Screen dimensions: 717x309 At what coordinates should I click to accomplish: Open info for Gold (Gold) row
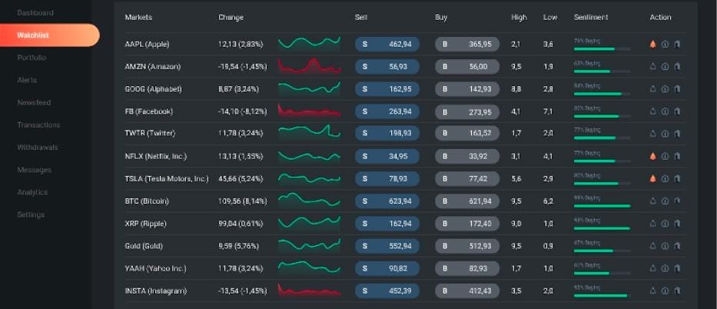click(x=665, y=246)
